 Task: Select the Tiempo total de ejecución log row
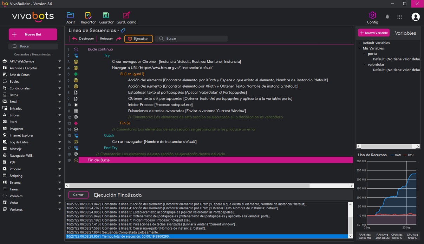207,236
